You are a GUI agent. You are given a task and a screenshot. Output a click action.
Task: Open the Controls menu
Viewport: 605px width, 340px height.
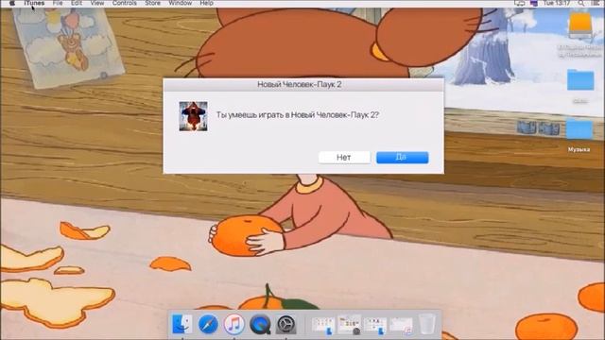124,3
